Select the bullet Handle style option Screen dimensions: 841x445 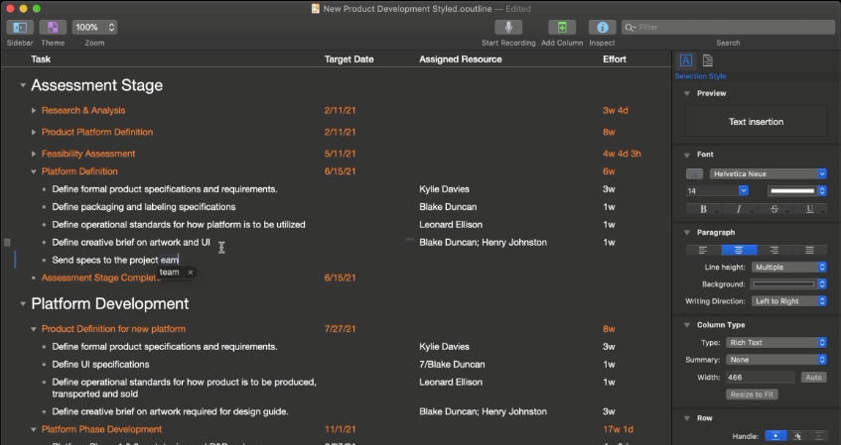point(775,436)
